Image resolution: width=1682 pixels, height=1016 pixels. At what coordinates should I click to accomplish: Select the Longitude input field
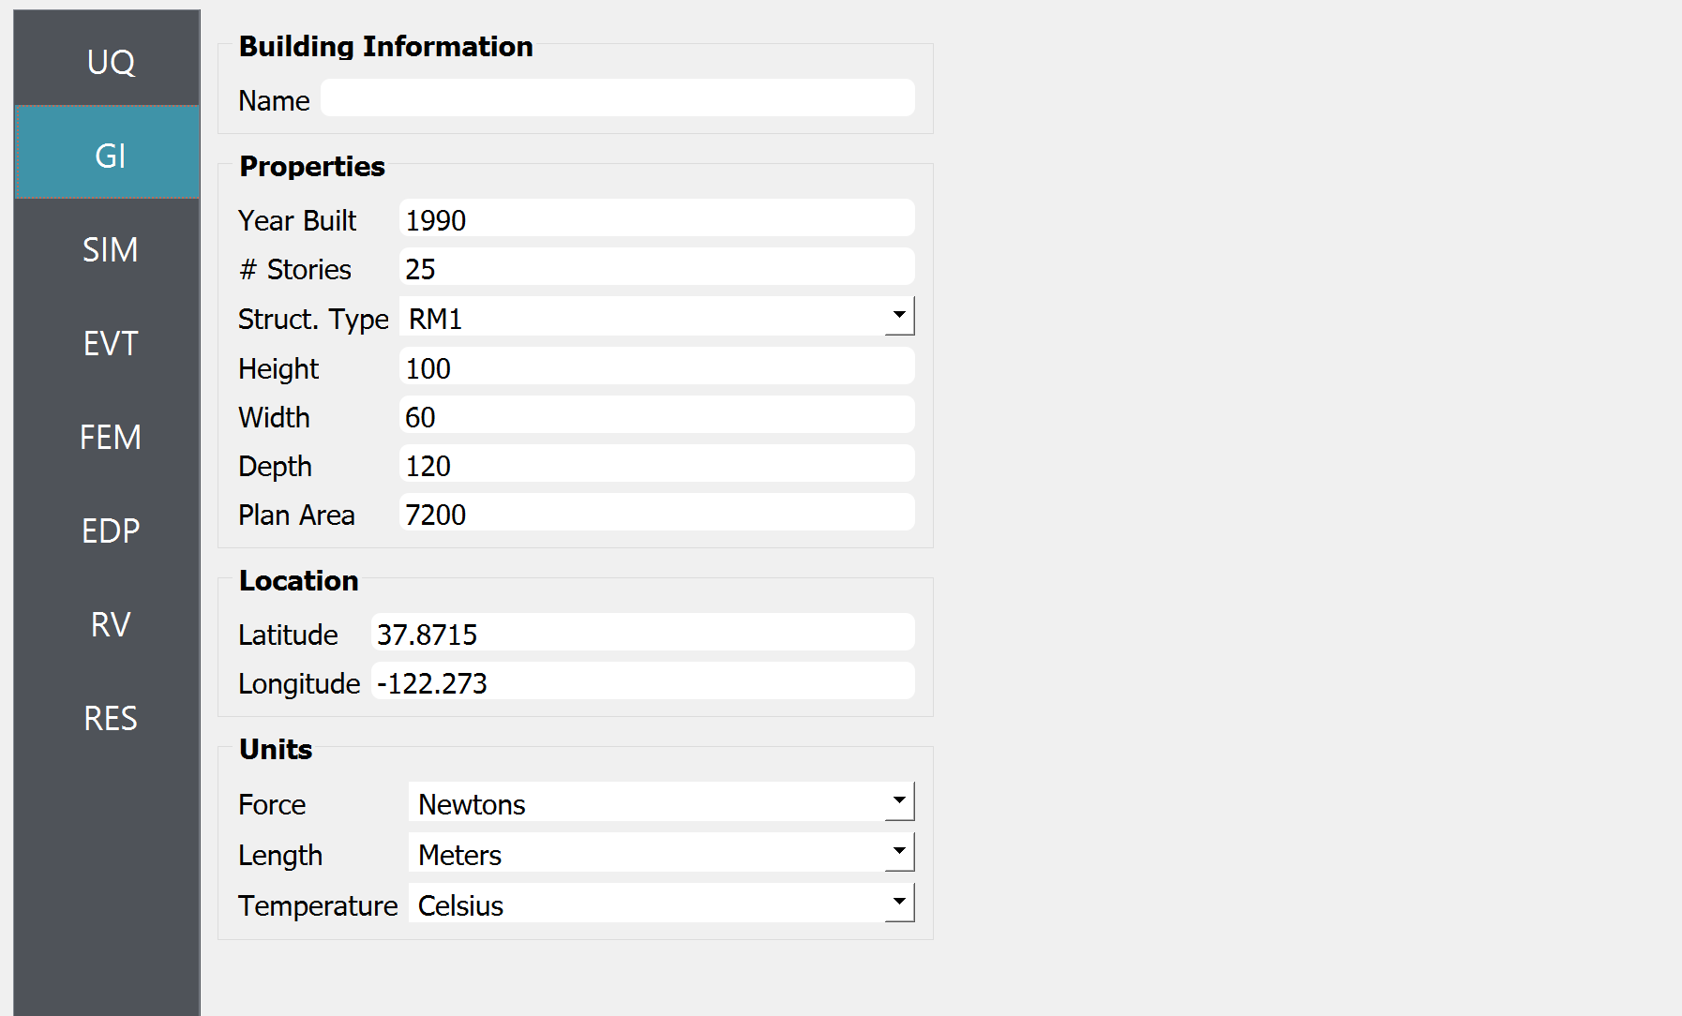pyautogui.click(x=643, y=681)
